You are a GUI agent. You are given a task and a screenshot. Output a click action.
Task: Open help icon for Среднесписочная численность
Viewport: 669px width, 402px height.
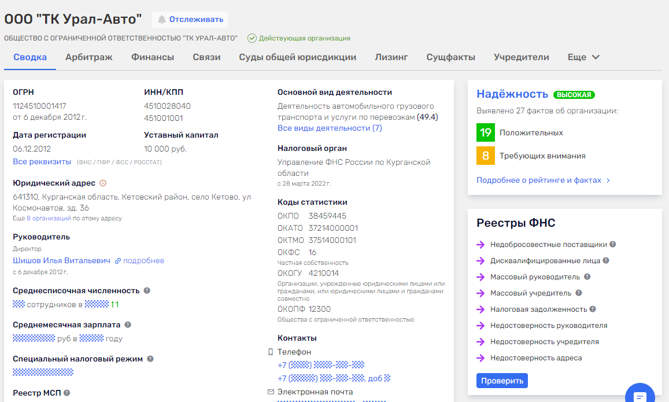click(x=147, y=290)
